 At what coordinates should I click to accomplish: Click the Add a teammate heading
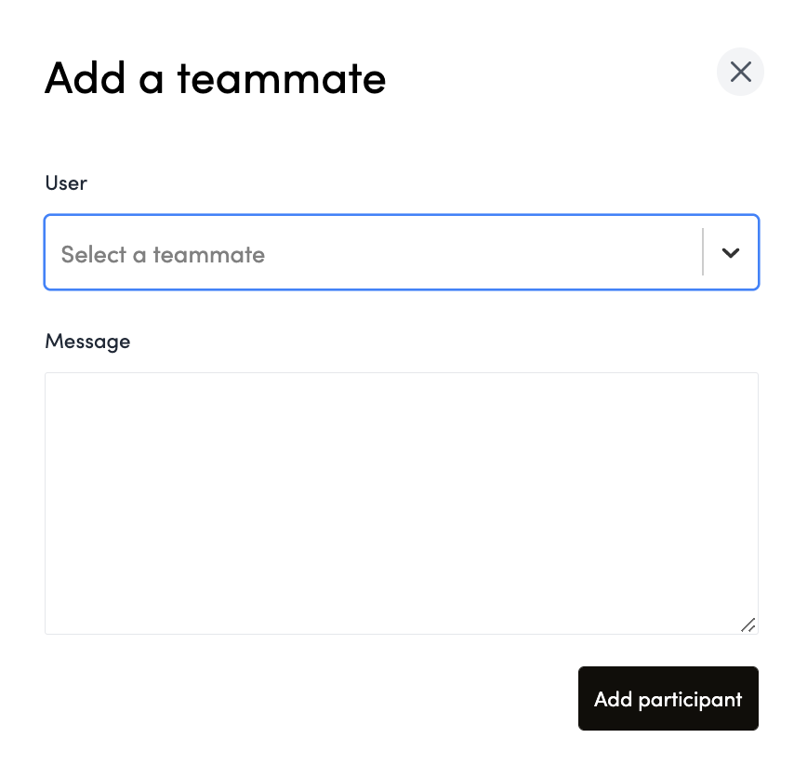click(215, 78)
